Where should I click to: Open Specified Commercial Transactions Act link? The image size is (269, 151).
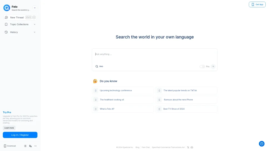click(168, 147)
